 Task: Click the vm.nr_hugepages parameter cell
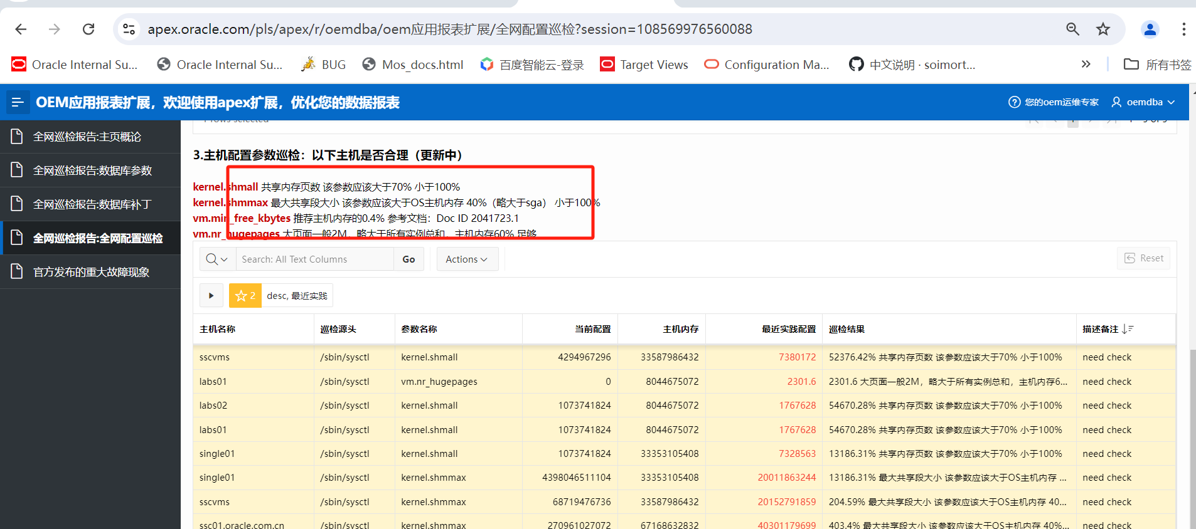coord(439,382)
